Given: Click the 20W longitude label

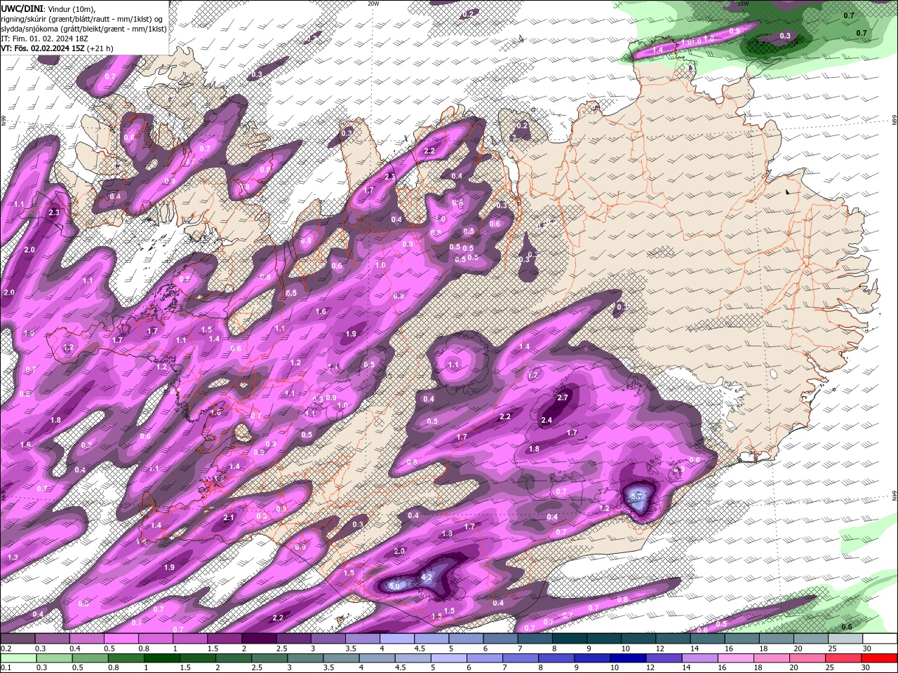Looking at the screenshot, I should pyautogui.click(x=373, y=4).
